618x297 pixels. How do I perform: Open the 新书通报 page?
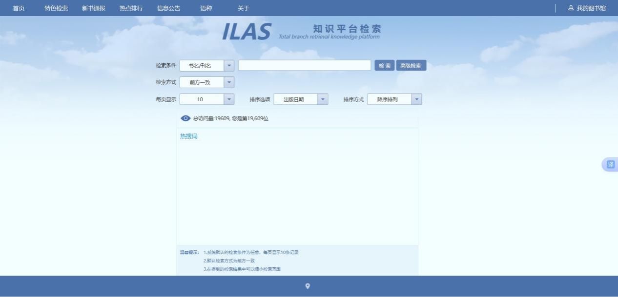pos(94,8)
